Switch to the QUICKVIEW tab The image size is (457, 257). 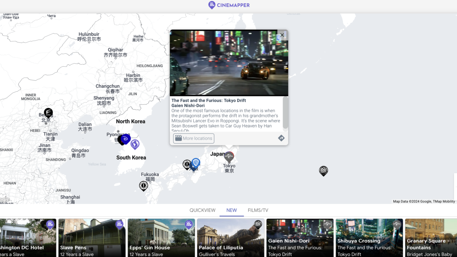coord(202,210)
